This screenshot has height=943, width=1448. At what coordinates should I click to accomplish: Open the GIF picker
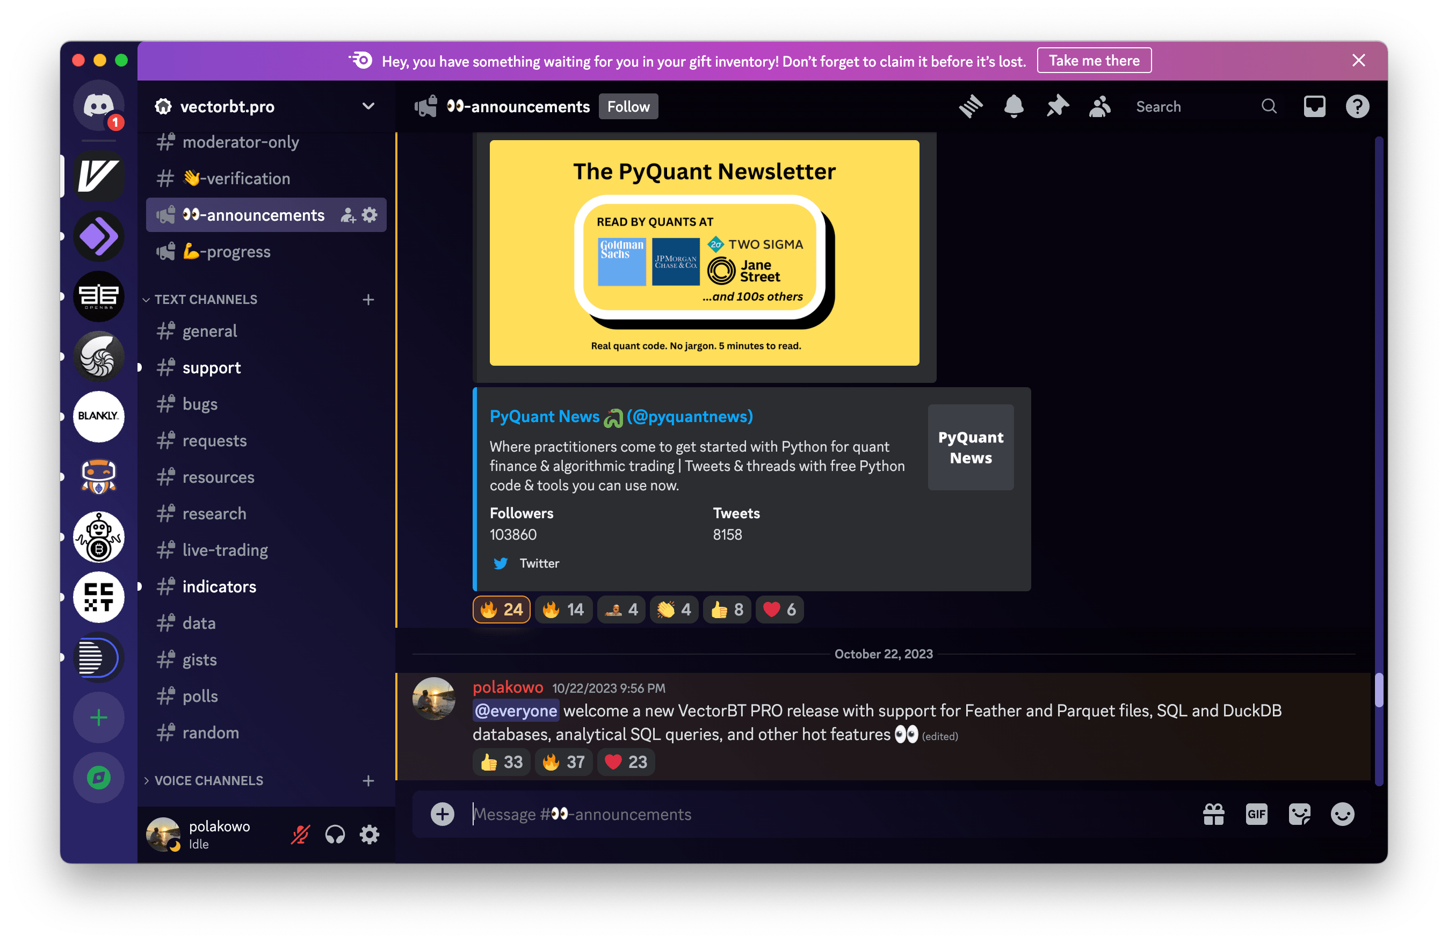(x=1256, y=814)
